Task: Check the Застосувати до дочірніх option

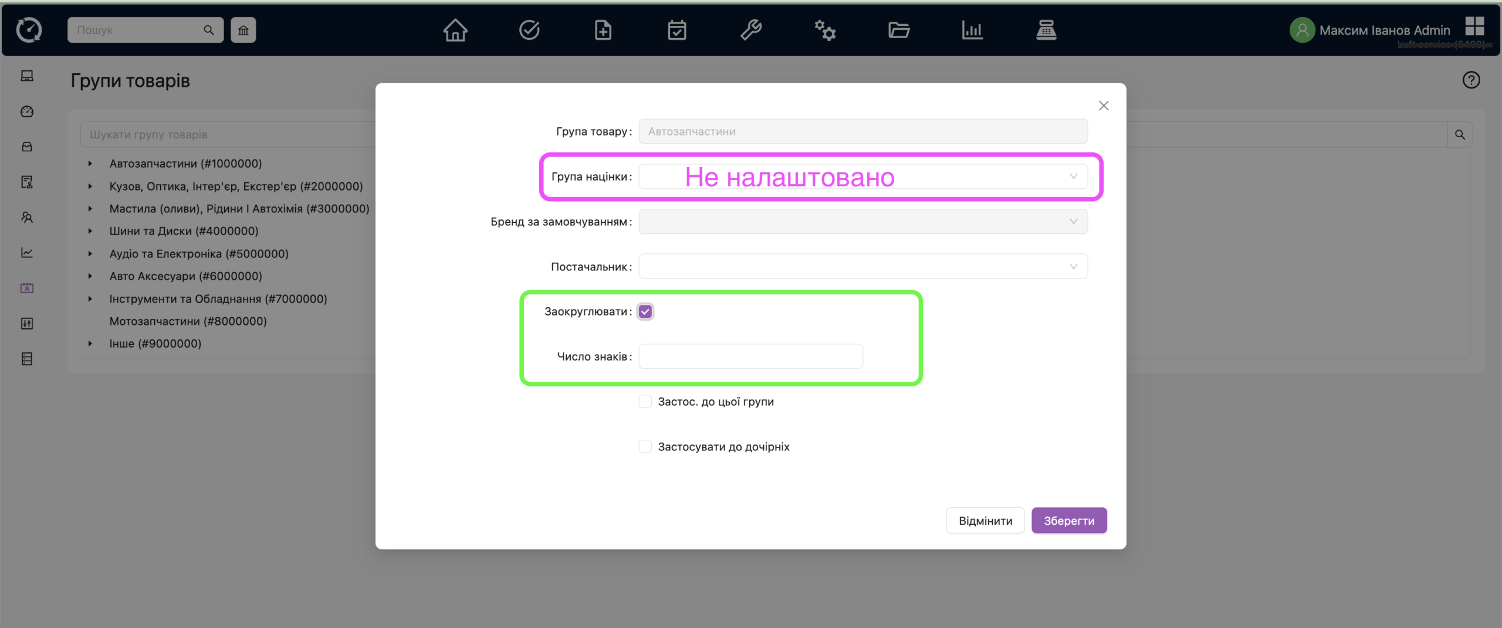Action: pos(645,447)
